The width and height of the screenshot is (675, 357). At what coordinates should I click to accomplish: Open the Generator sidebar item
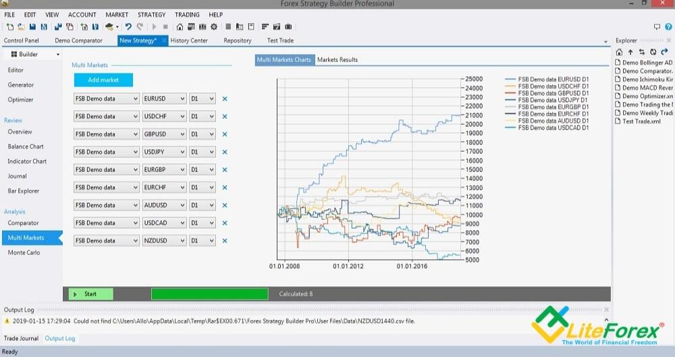[21, 85]
